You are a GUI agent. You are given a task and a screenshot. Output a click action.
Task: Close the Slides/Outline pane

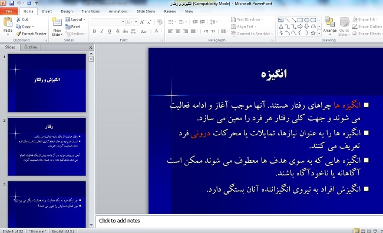click(91, 47)
